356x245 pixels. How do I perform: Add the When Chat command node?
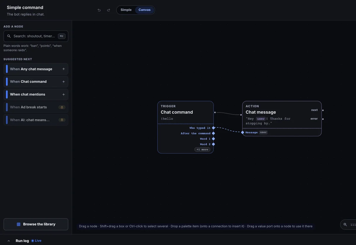(x=36, y=82)
